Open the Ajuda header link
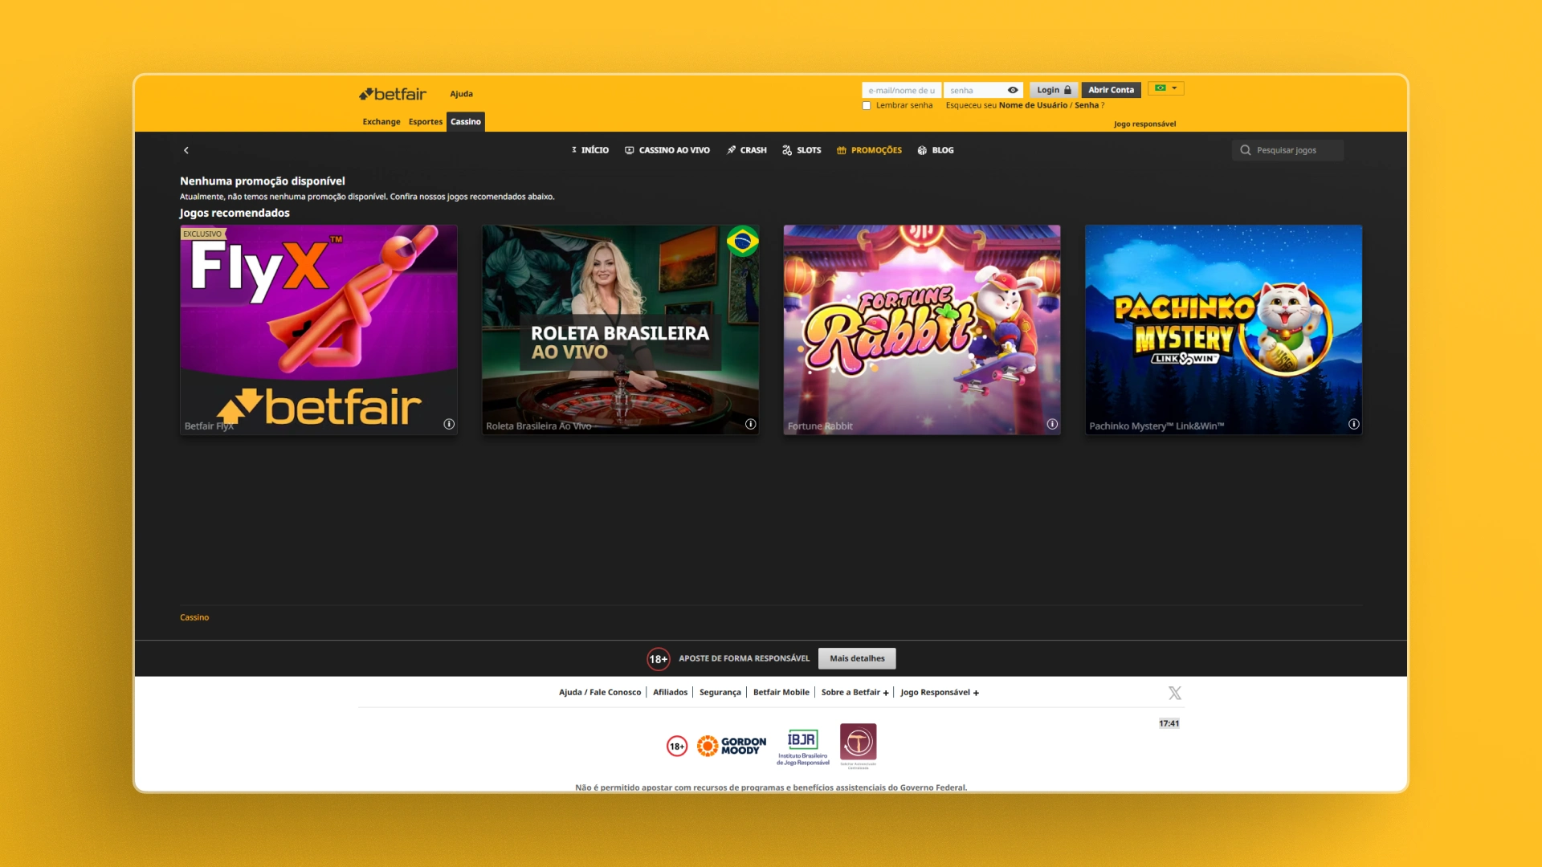The image size is (1542, 867). click(x=462, y=94)
